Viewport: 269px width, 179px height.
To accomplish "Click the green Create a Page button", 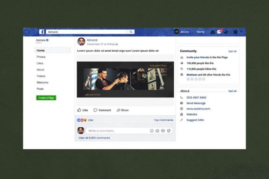I will [x=46, y=98].
